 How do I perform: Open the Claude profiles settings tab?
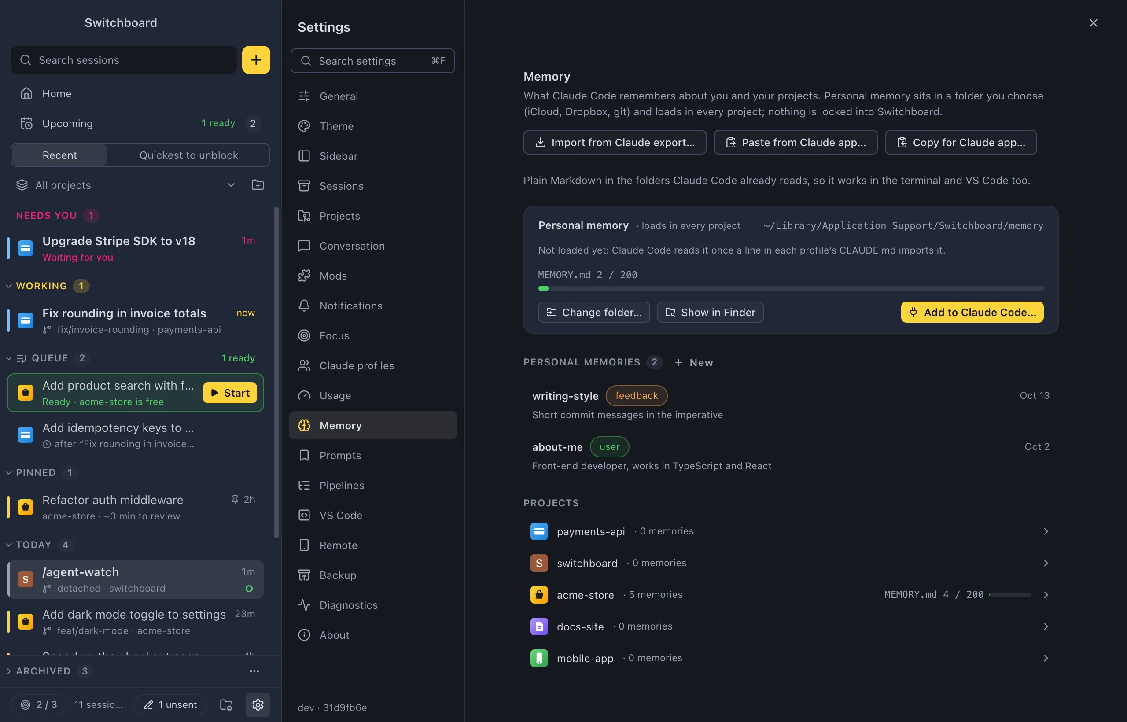373,366
